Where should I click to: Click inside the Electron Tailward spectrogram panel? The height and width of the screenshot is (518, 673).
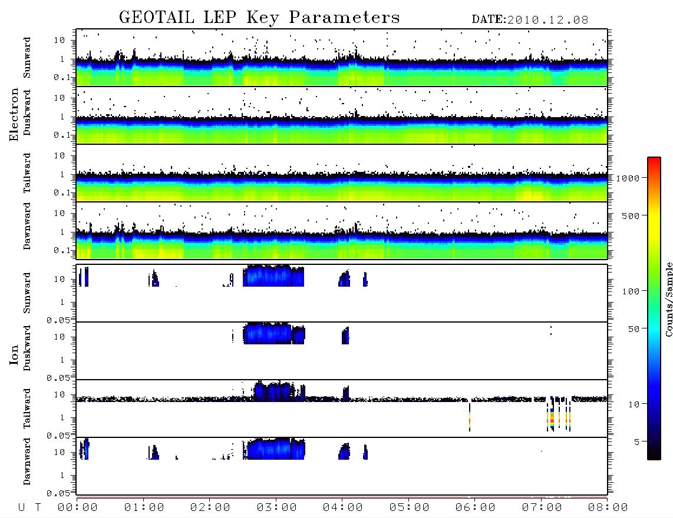click(x=342, y=173)
